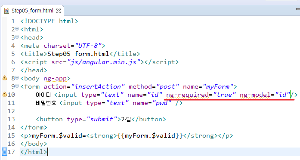Click the 아이디 label text
The height and width of the screenshot is (160, 300).
pos(43,95)
